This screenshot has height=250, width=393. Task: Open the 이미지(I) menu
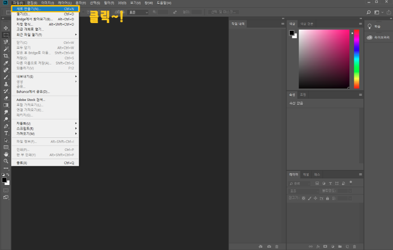pos(48,3)
